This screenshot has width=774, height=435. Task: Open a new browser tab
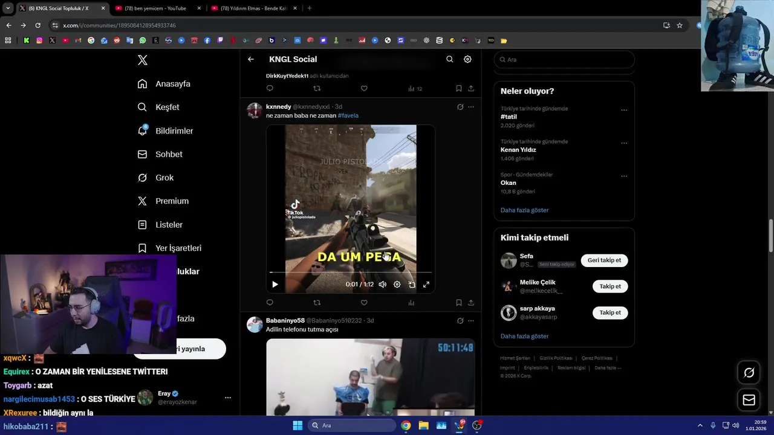click(x=310, y=8)
